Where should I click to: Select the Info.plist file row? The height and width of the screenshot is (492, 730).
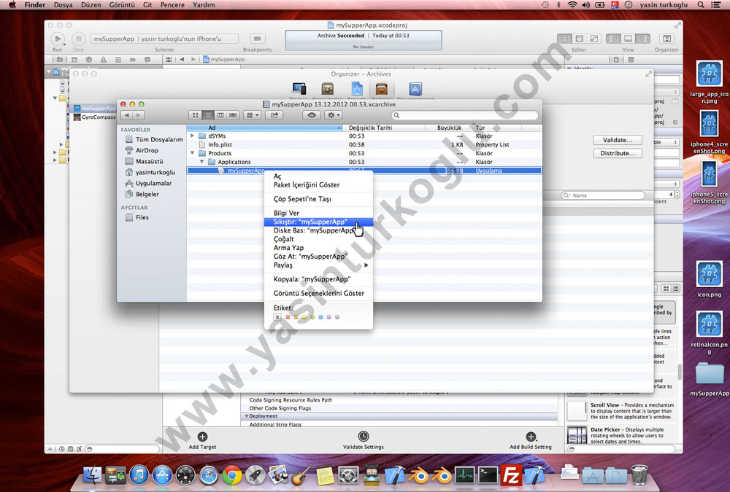click(364, 144)
